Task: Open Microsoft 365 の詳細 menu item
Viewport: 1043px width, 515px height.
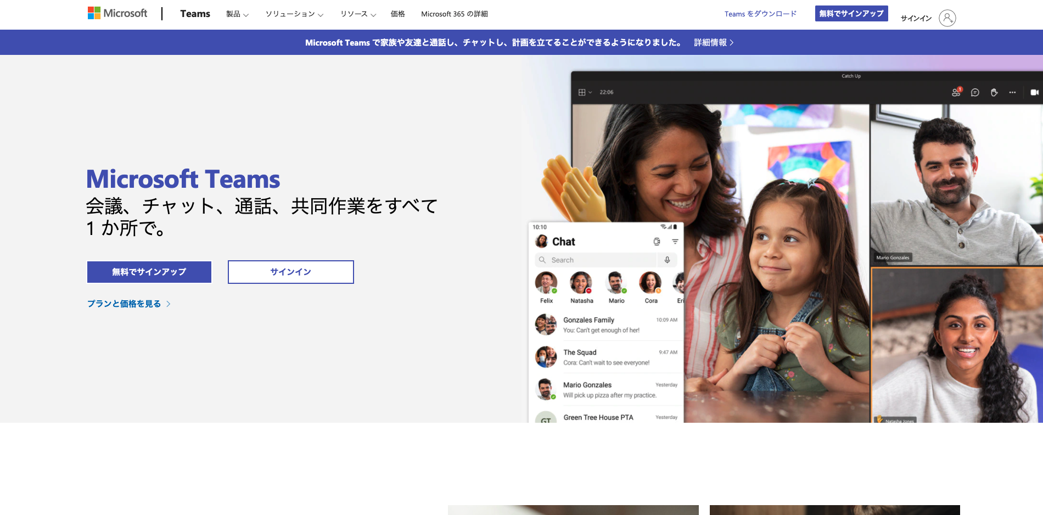Action: 454,14
